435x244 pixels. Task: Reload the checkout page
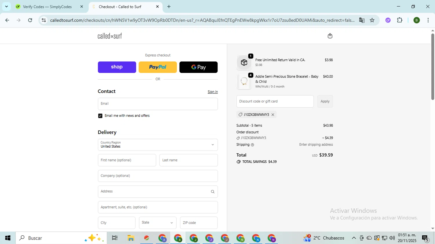(30, 20)
